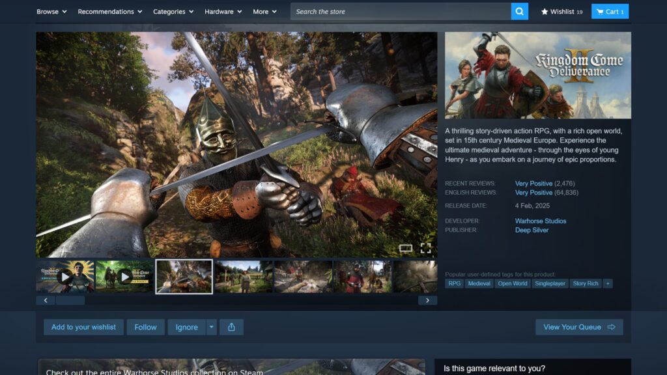Image resolution: width=667 pixels, height=375 pixels.
Task: Focus the Search the store field
Action: tap(401, 12)
